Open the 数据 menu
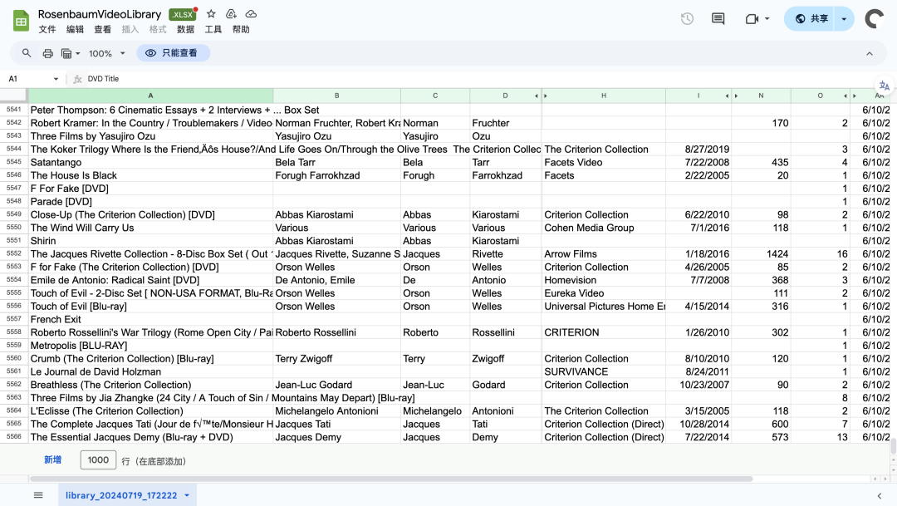Image resolution: width=897 pixels, height=506 pixels. click(x=185, y=29)
